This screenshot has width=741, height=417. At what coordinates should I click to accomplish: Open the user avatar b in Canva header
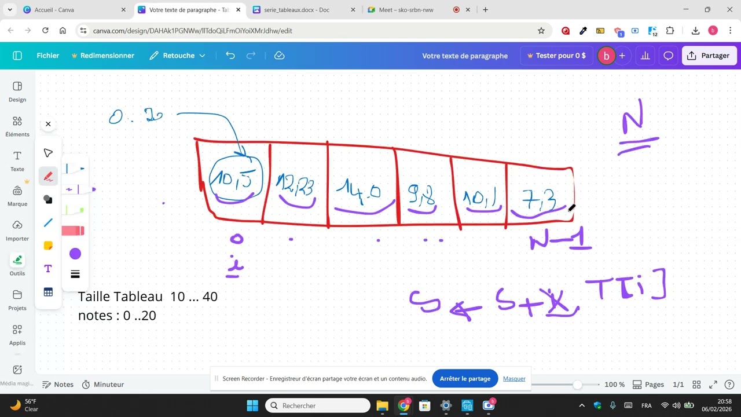pyautogui.click(x=606, y=56)
